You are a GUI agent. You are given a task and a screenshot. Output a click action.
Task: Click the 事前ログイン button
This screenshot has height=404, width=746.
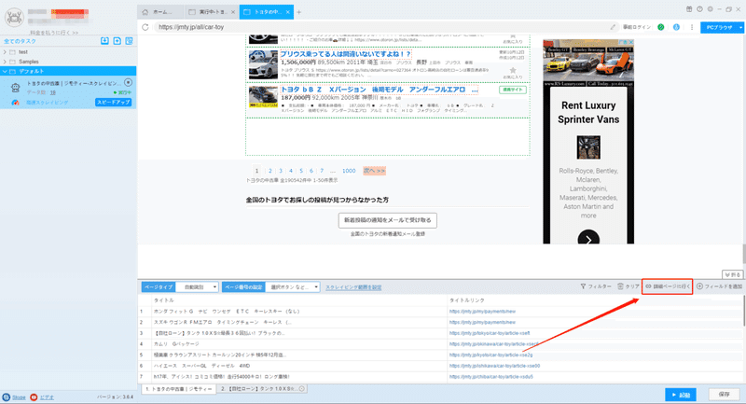tap(637, 27)
